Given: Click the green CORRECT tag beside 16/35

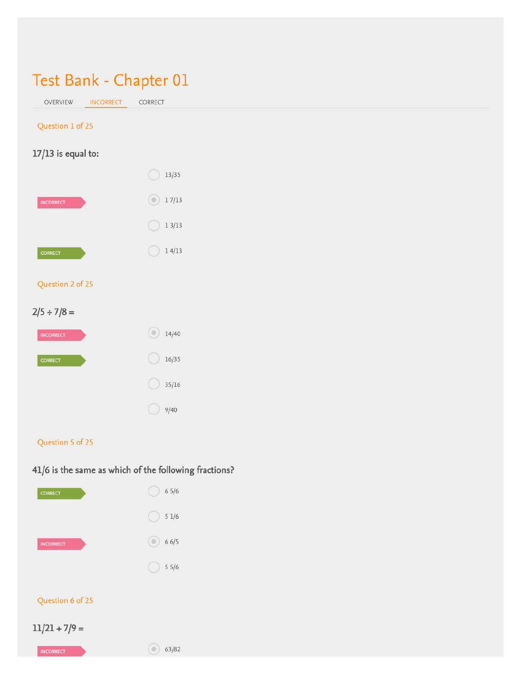Looking at the screenshot, I should pyautogui.click(x=61, y=361).
